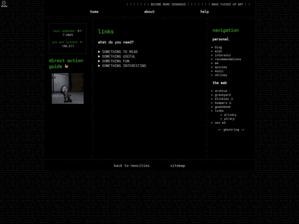Open the sitemap footer link
Viewport: 299px width, 224px height.
click(x=178, y=166)
